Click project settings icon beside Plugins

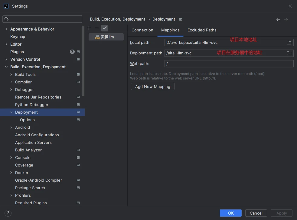tap(78, 52)
